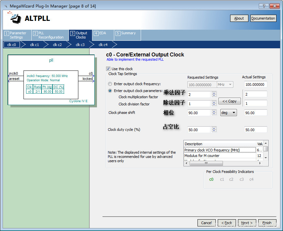Close the MegaWizard window
The height and width of the screenshot is (231, 283).
(275, 6)
